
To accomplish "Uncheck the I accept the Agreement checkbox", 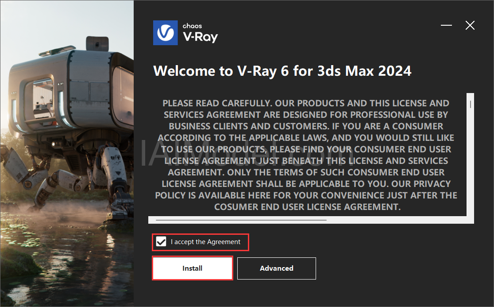I will [161, 242].
